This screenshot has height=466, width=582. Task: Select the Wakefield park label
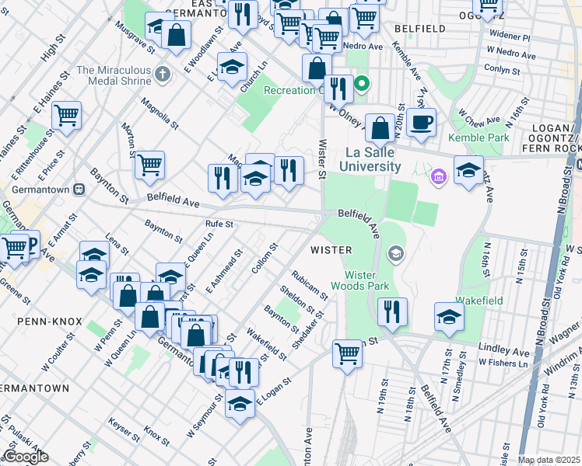(479, 301)
